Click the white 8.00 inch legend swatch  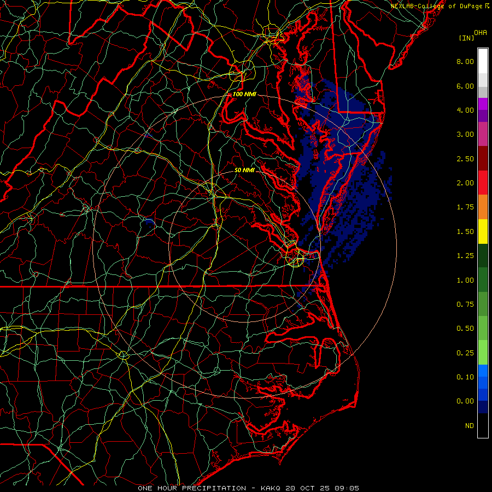483,61
